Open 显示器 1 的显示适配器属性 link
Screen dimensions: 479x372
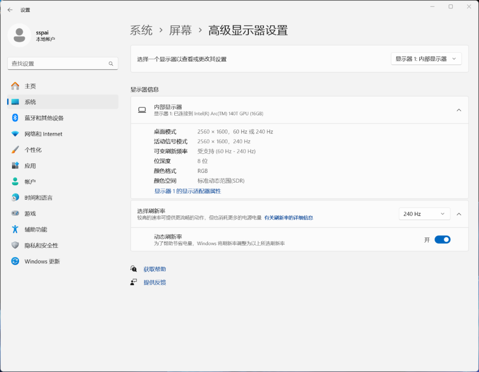point(188,191)
